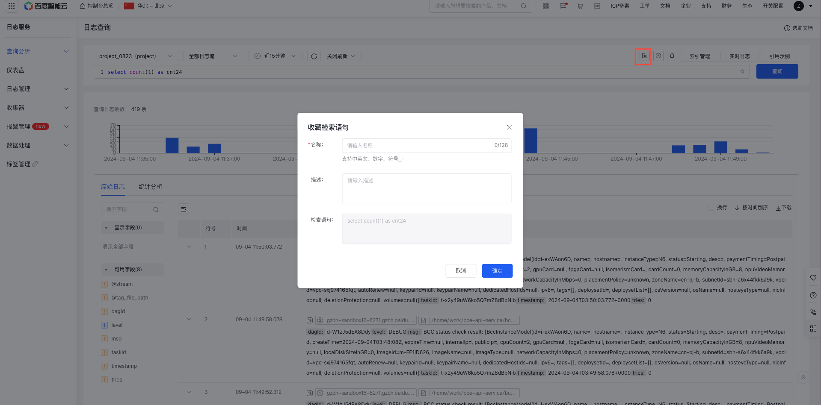Open the 华北 - 北京 region dropdown

click(148, 6)
